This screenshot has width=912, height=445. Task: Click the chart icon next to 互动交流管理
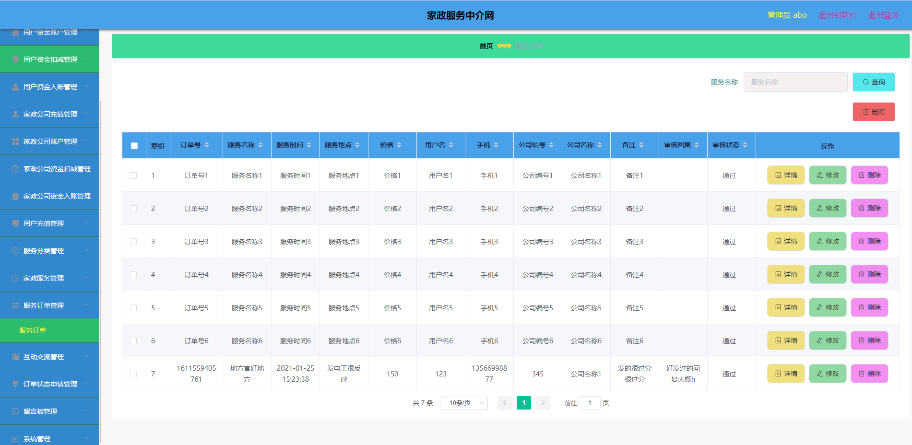[x=15, y=356]
